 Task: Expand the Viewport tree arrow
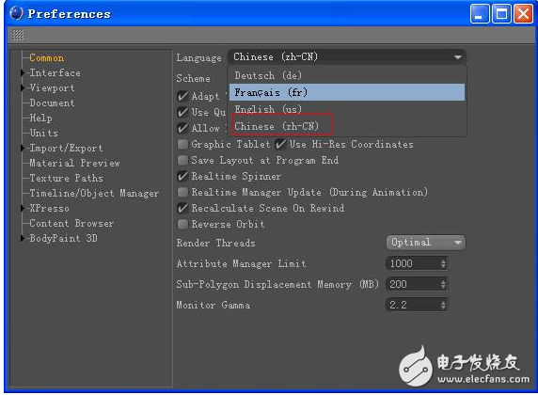(23, 87)
